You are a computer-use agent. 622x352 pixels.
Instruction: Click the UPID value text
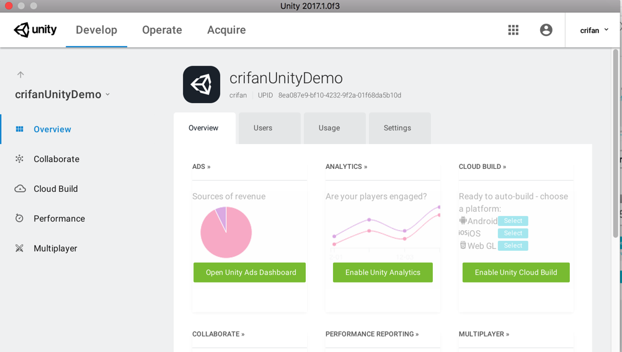click(340, 95)
